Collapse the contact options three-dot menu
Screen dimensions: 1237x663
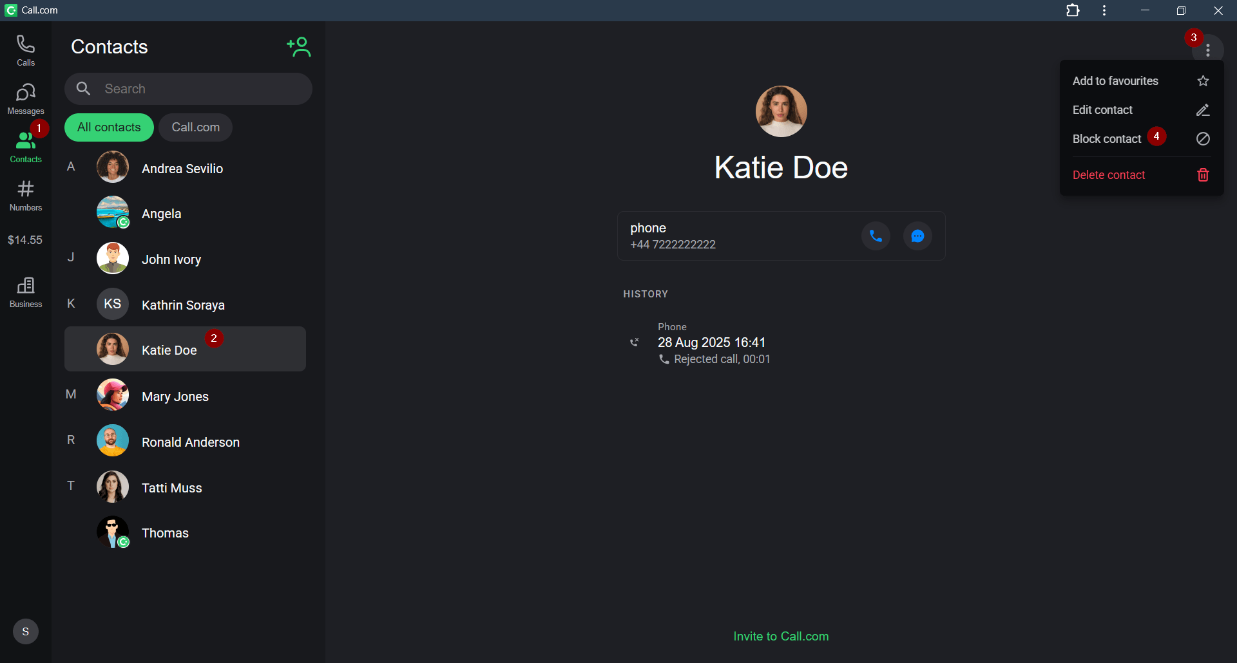coord(1208,50)
